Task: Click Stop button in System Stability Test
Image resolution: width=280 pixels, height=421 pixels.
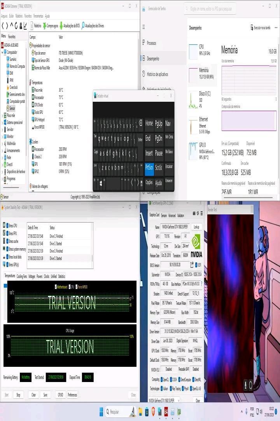Action: (18, 394)
